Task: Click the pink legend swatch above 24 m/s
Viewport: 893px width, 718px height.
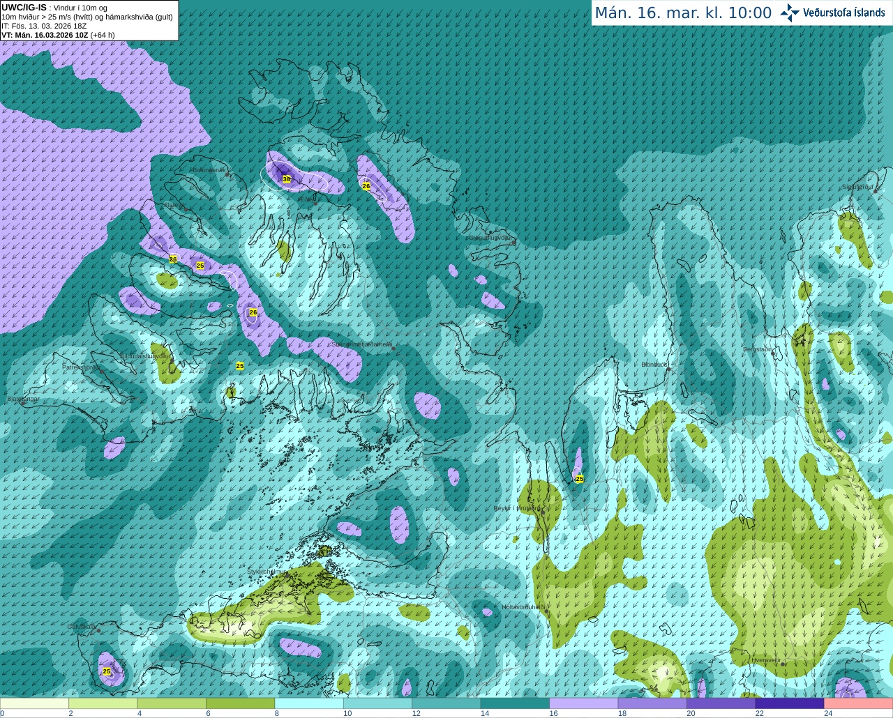Action: (x=858, y=703)
